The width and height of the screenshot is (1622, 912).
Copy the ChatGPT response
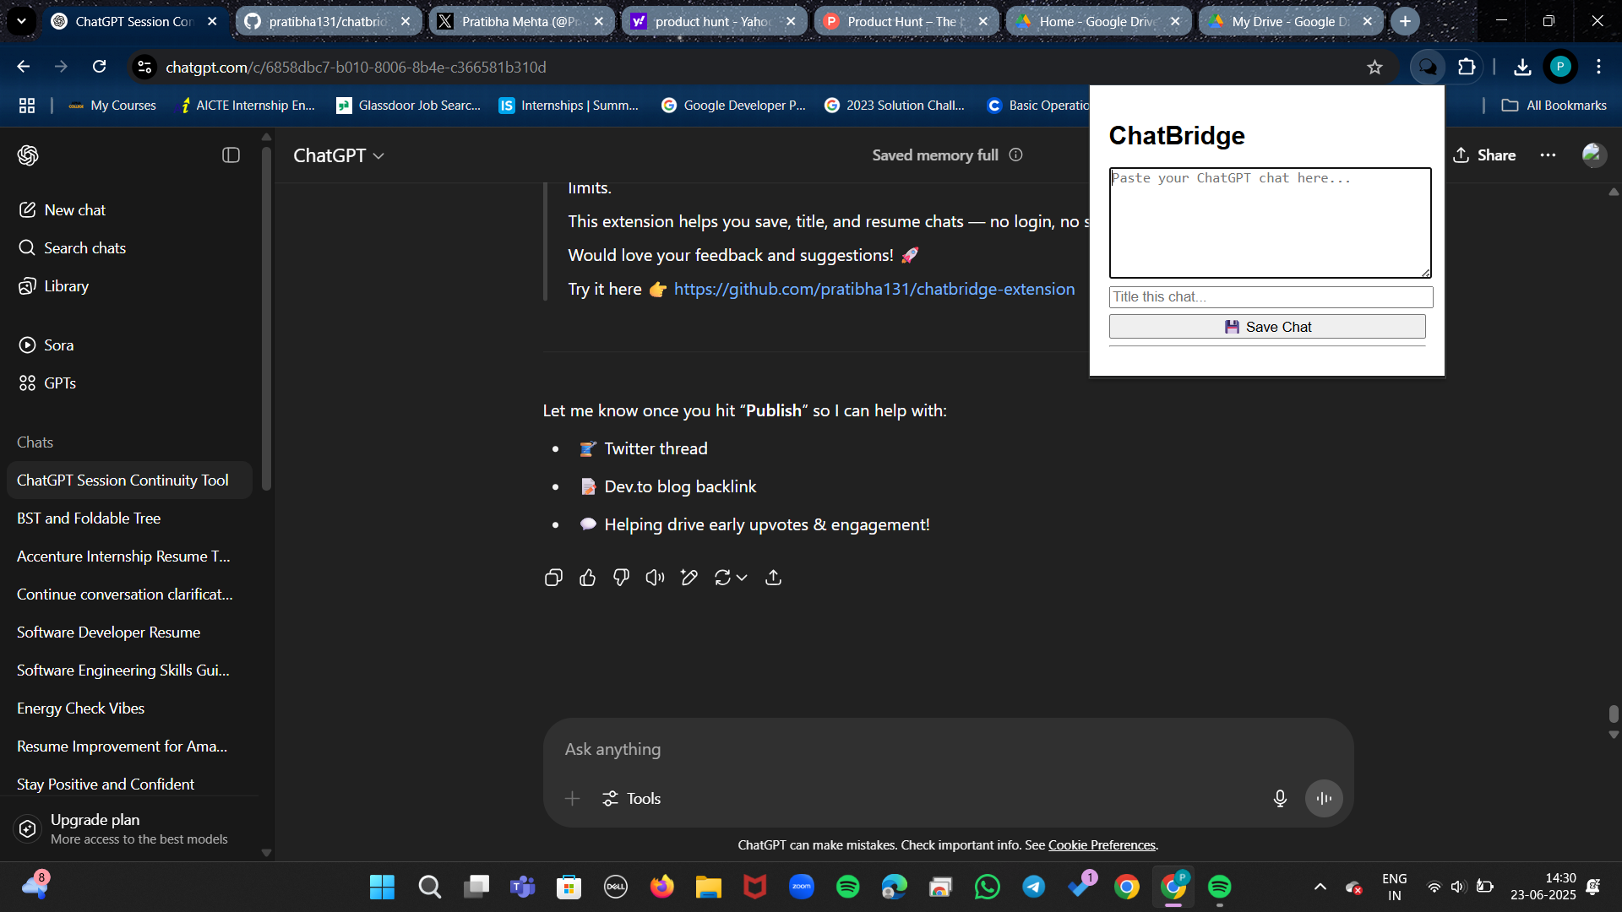(553, 578)
